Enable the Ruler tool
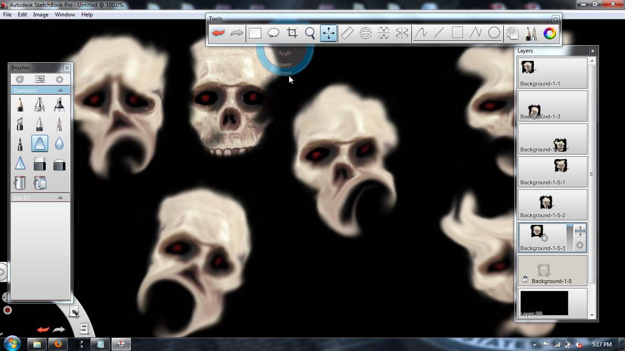The width and height of the screenshot is (625, 351). tap(347, 33)
